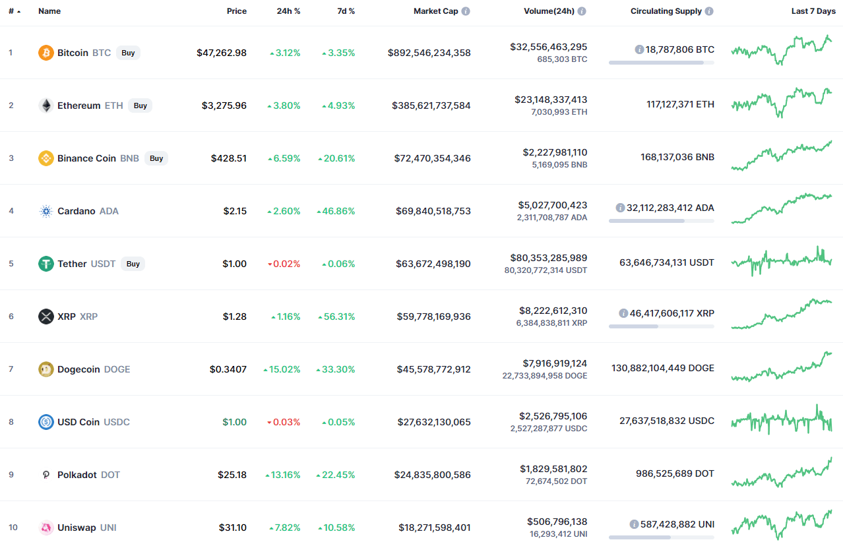Click the Buy button next to Tether

[x=133, y=264]
